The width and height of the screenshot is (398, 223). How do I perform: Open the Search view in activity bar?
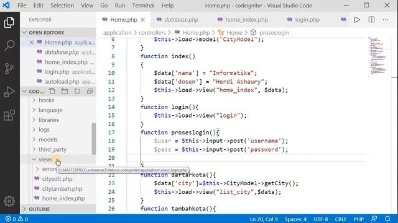9,45
